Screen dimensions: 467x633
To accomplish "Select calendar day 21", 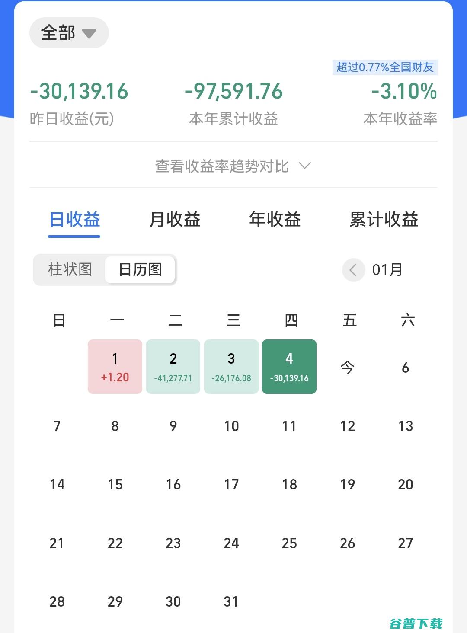I will point(57,543).
